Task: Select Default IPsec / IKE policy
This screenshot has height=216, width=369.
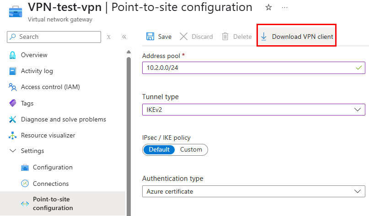Action: (159, 150)
